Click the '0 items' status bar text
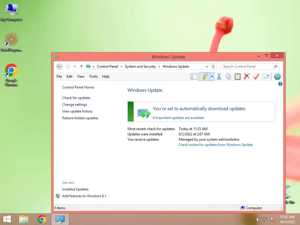The width and height of the screenshot is (300, 225). pos(60,208)
